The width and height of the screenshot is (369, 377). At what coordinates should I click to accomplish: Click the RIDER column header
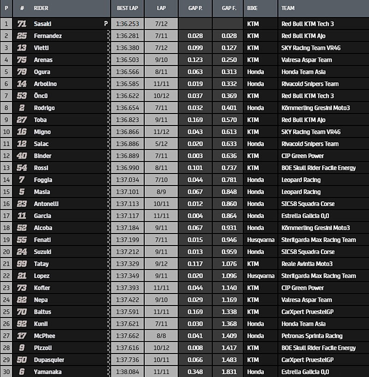click(41, 8)
